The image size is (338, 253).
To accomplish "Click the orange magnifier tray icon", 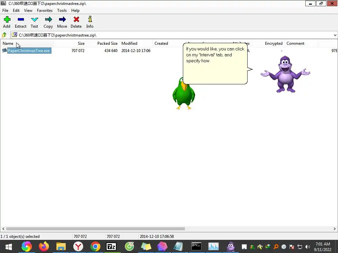I will click(276, 247).
